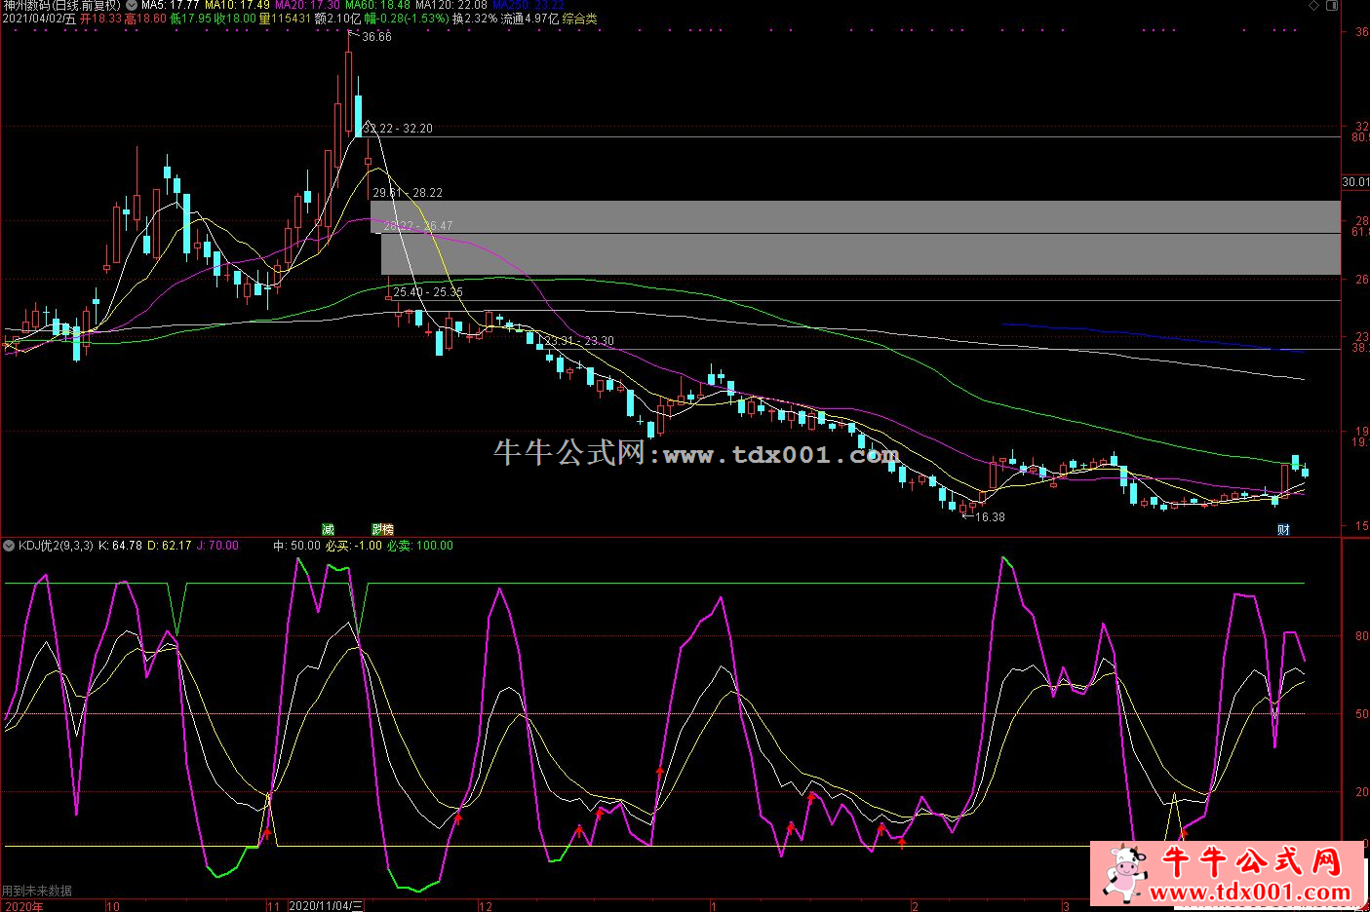Viewport: 1370px width, 912px height.
Task: Click the 30.01 price tag on right axis
Action: (1355, 182)
